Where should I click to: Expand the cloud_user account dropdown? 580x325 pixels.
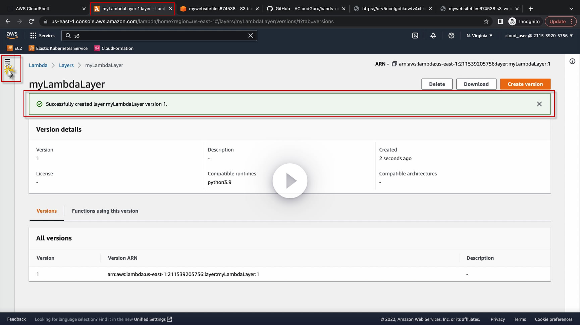click(539, 36)
